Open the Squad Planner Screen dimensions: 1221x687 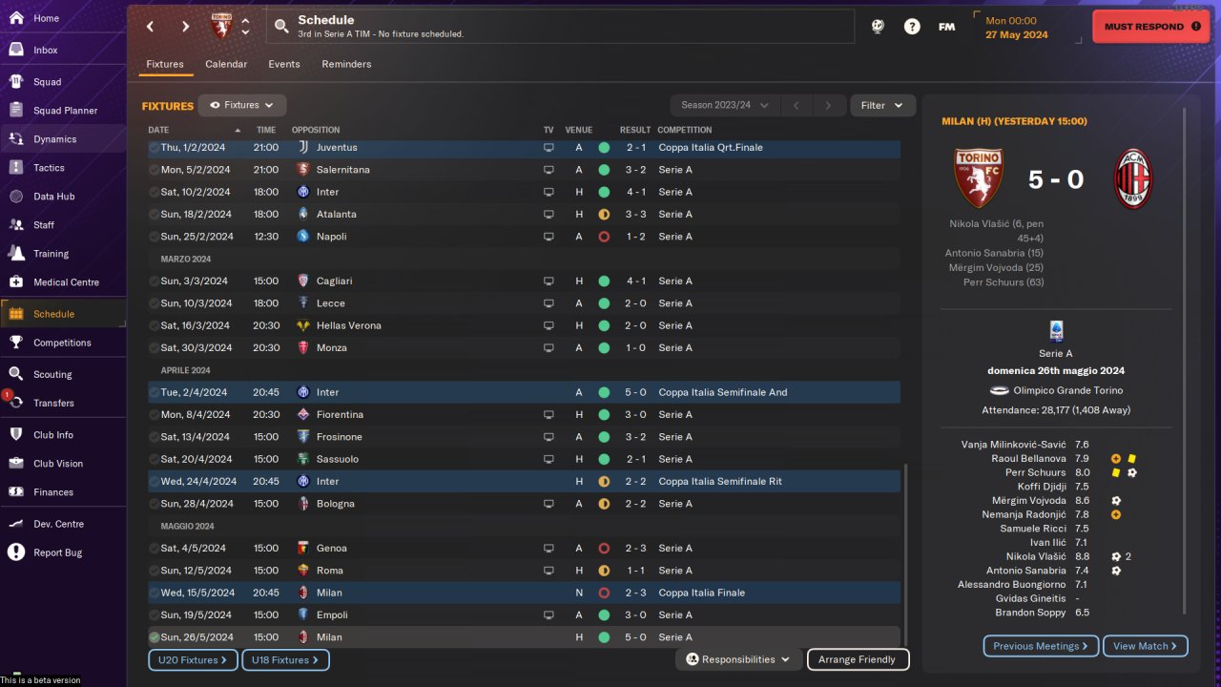[63, 111]
